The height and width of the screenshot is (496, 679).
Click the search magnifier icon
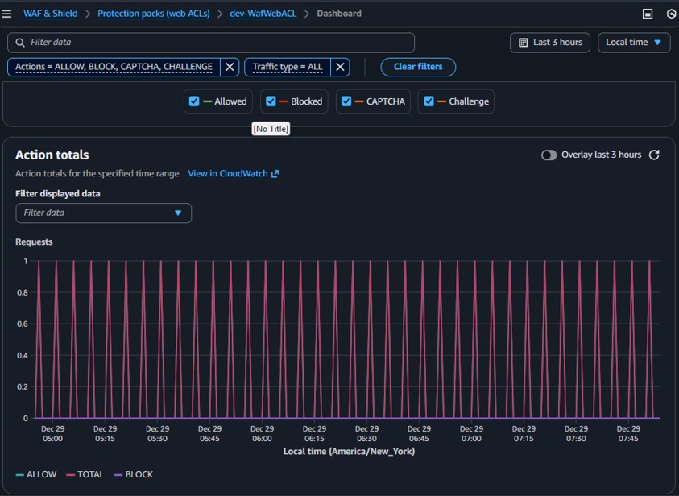pos(19,43)
